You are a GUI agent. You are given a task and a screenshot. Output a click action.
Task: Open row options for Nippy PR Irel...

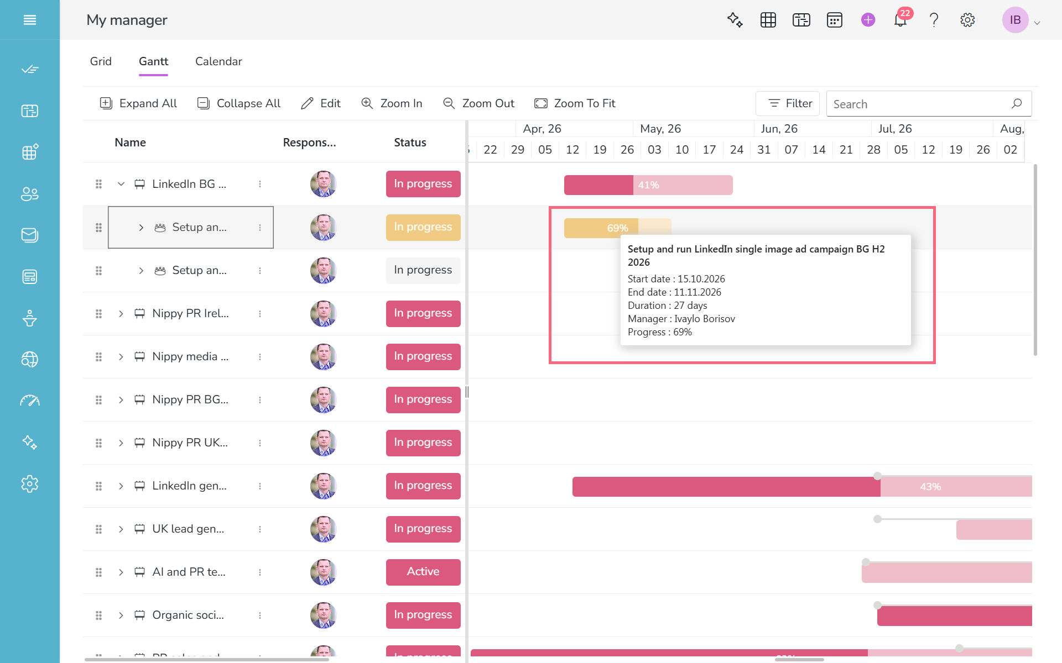[260, 313]
